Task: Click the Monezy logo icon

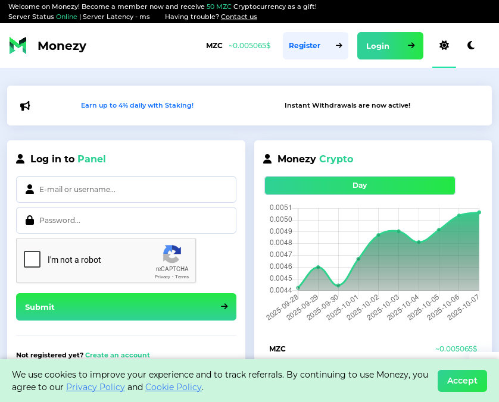Action: (x=18, y=46)
